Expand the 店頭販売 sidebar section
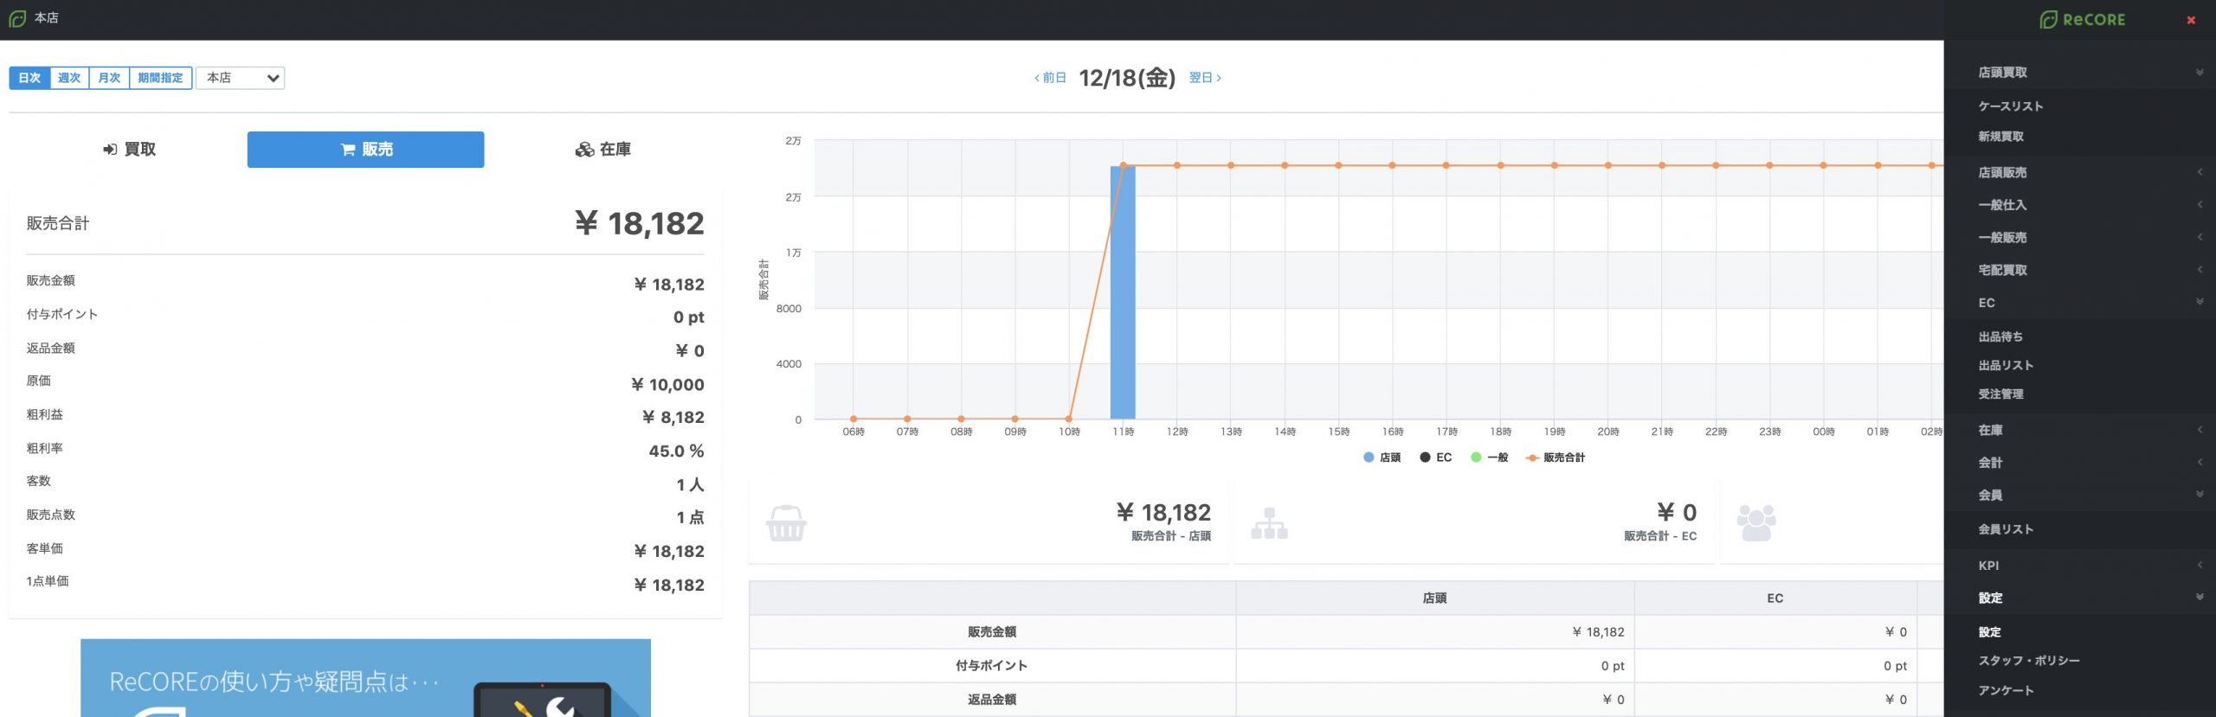 [x=2079, y=173]
